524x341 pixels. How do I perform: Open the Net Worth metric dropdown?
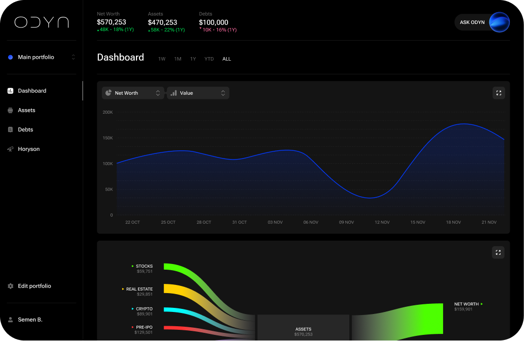(158, 93)
